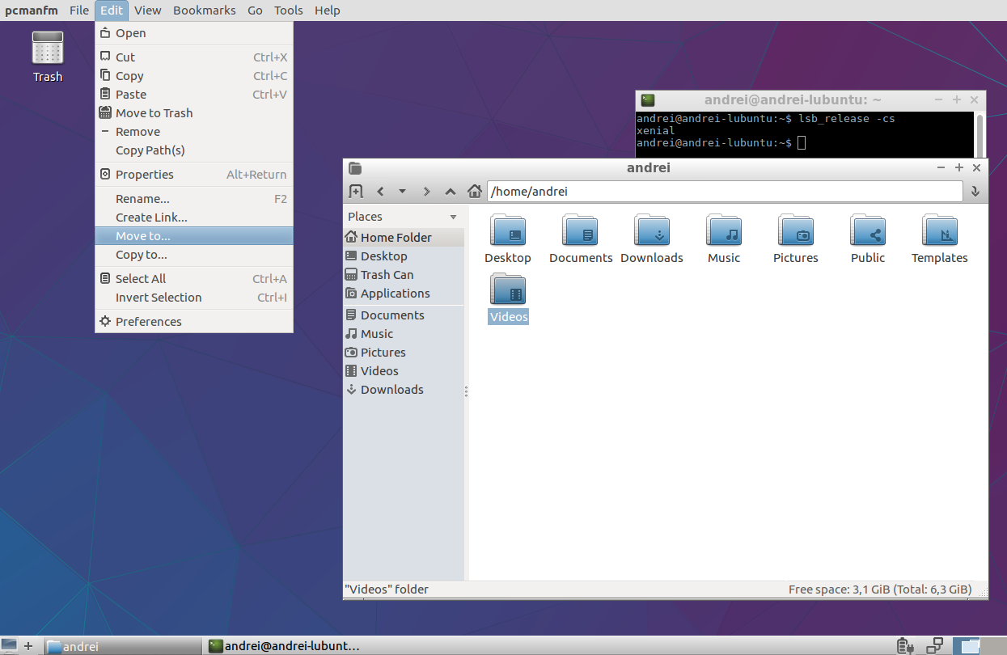Open the Tools menu
This screenshot has height=655, width=1007.
(288, 10)
